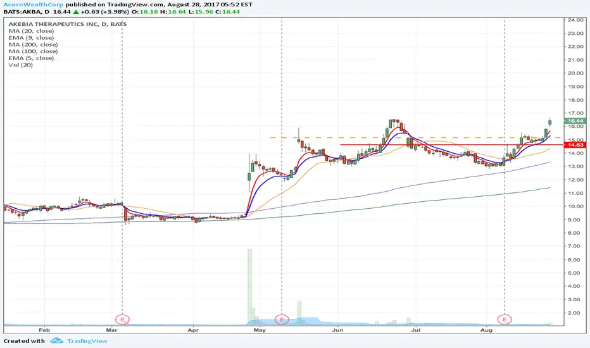Click the August earnings E marker

(504, 320)
